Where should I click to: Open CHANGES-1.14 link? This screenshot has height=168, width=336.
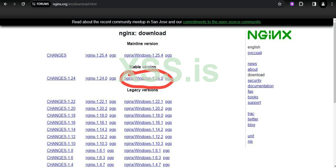pos(61,130)
